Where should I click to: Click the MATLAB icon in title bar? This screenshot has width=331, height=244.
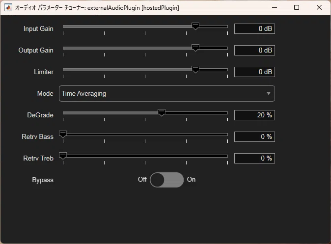(x=8, y=8)
